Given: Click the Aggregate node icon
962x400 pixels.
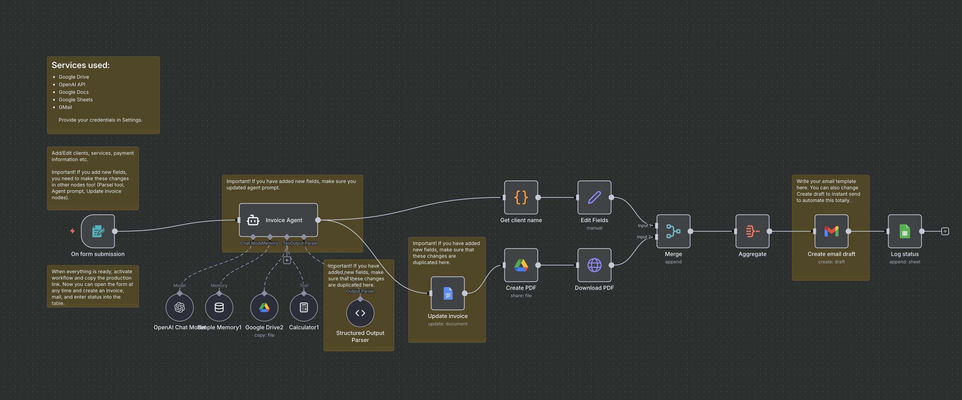Looking at the screenshot, I should pyautogui.click(x=752, y=231).
